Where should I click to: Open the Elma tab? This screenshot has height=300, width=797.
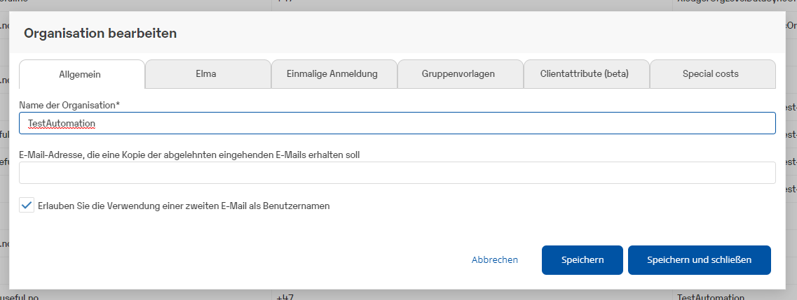[207, 74]
